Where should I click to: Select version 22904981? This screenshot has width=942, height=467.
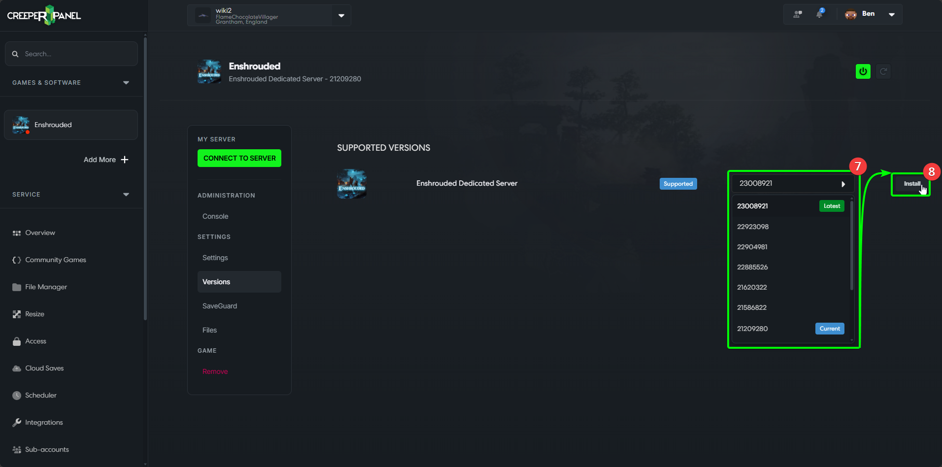click(791, 247)
